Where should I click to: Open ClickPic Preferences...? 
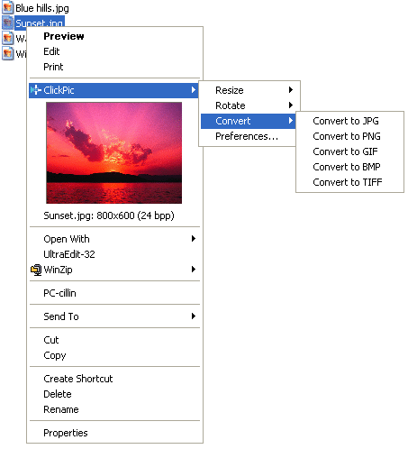(x=249, y=136)
